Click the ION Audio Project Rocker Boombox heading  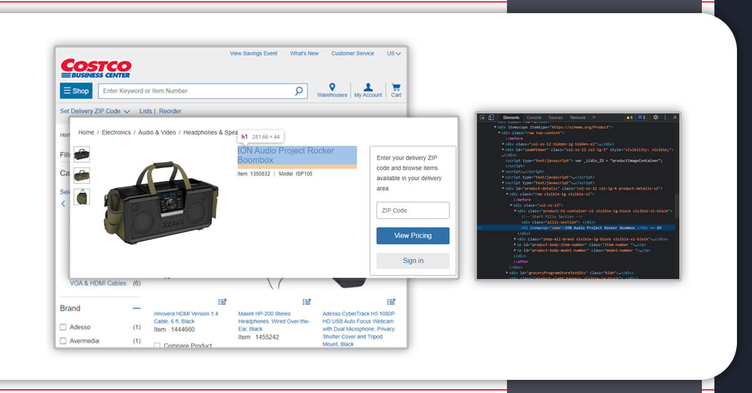point(297,155)
